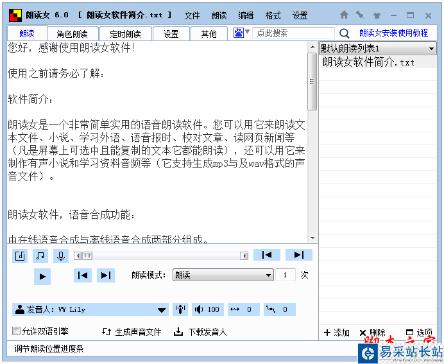Open the 选项 options button
Screen dimensions: 444x364
click(419, 333)
